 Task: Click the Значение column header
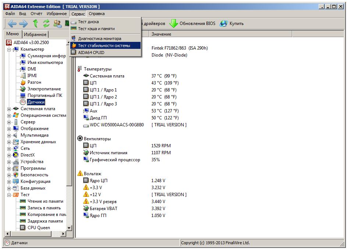pos(220,34)
